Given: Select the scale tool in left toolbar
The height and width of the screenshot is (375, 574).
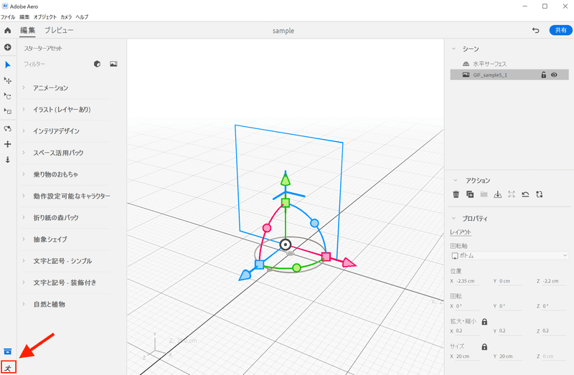Looking at the screenshot, I should click(x=8, y=111).
